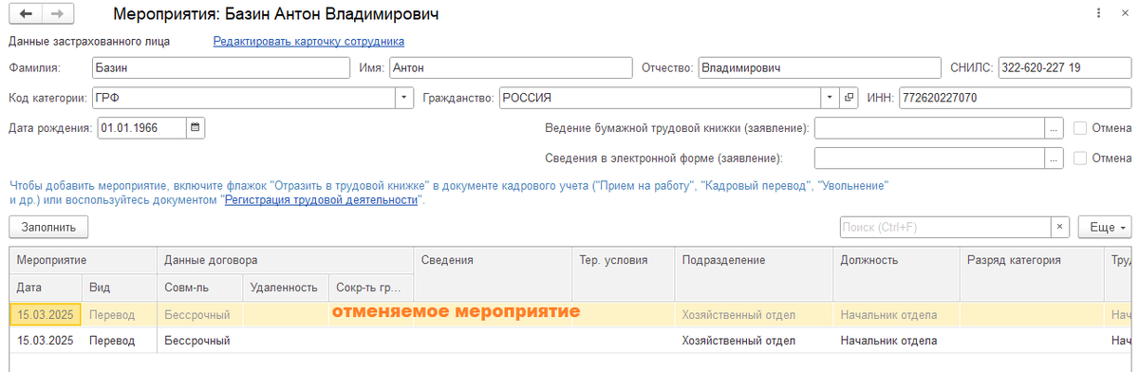1139x372 pixels.
Task: Focus бумажной трудовой книжки заявление field
Action: tap(929, 127)
